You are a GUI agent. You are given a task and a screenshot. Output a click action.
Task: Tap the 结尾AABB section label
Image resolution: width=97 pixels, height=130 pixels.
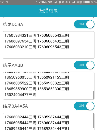pos(13,65)
